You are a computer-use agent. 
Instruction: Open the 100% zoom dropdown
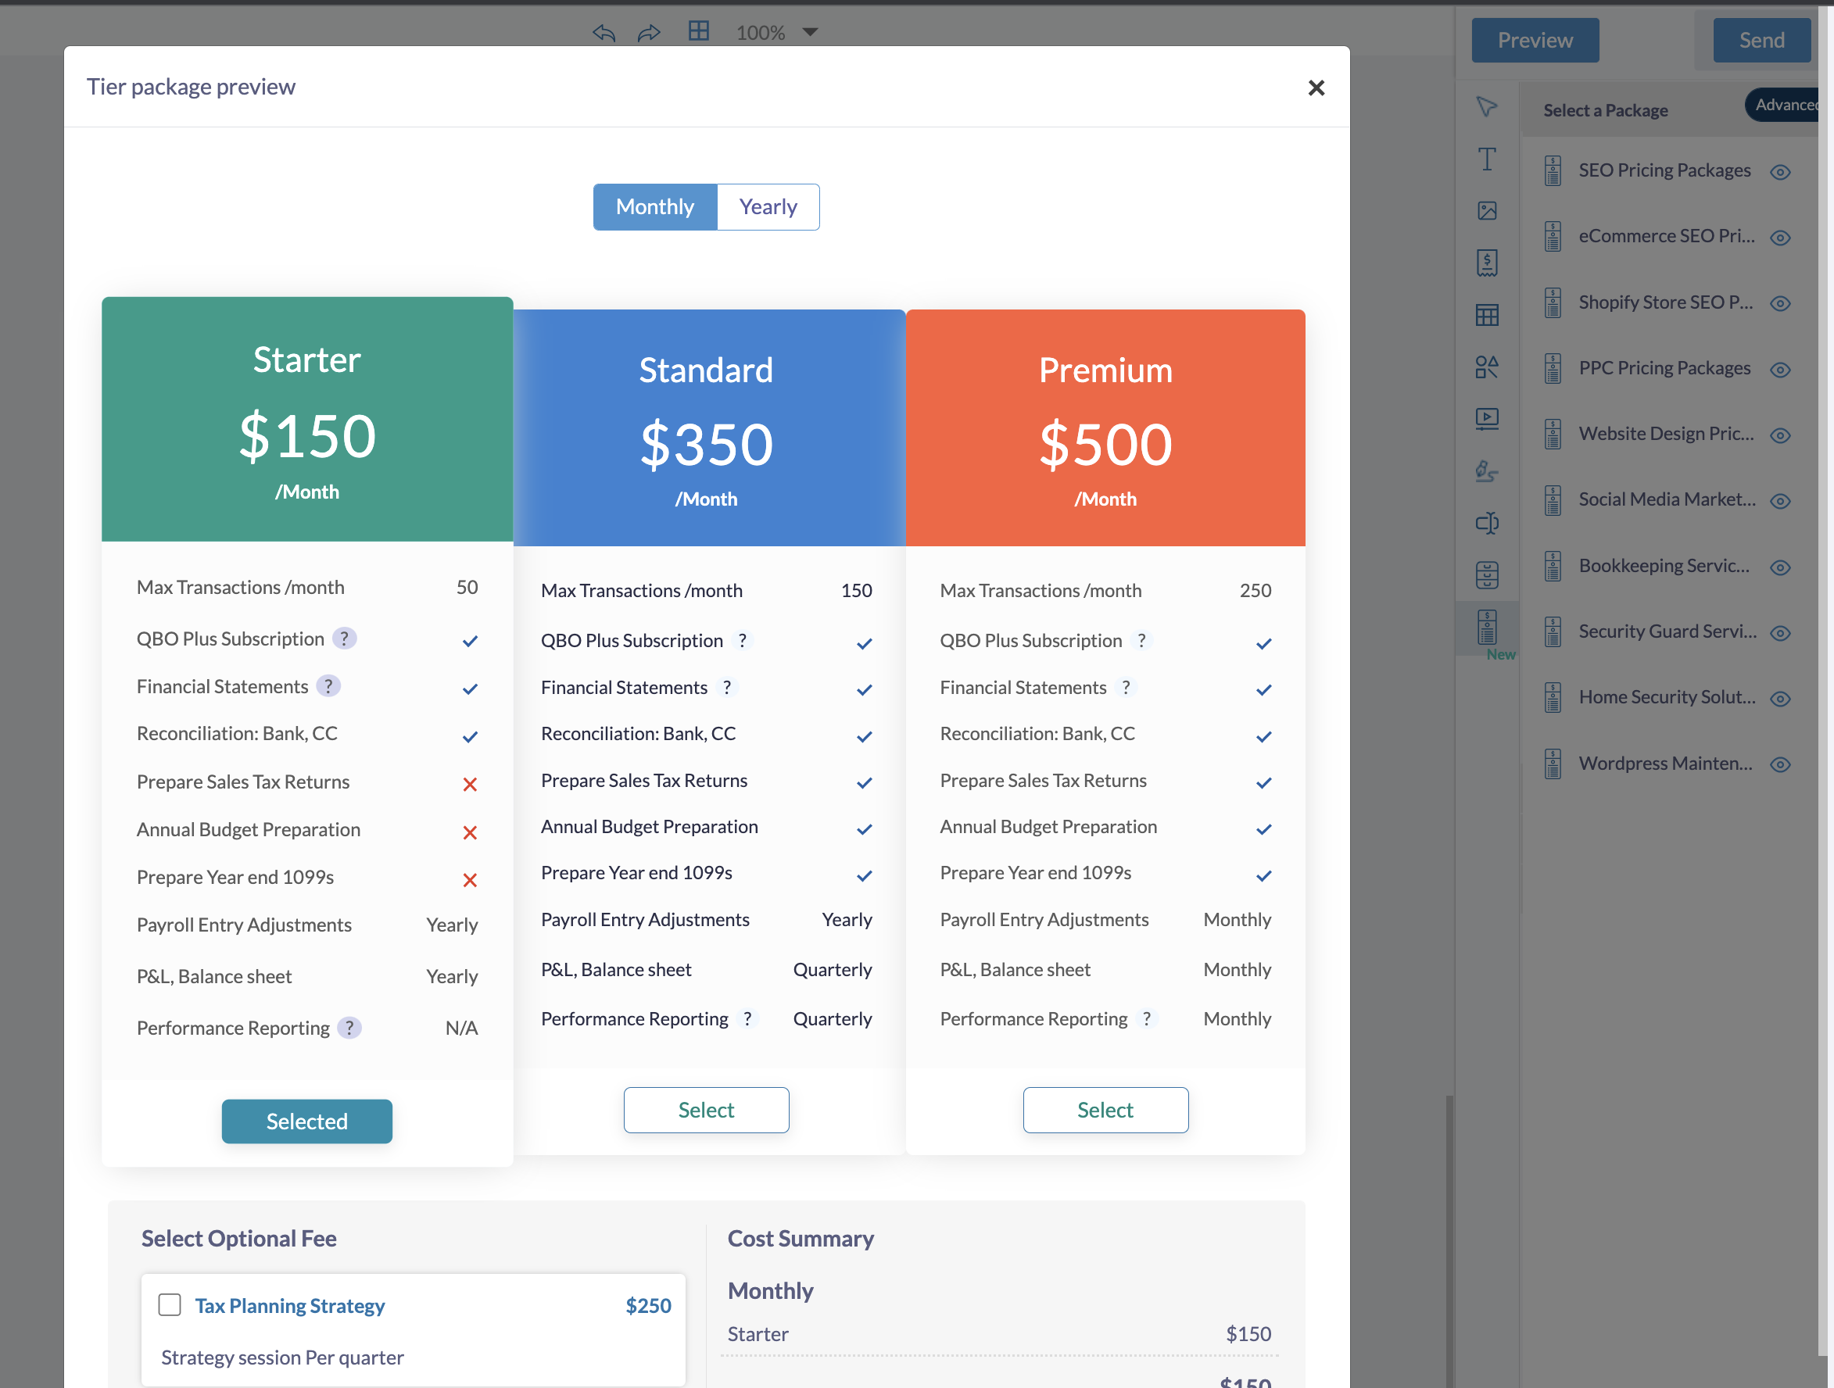[x=810, y=32]
